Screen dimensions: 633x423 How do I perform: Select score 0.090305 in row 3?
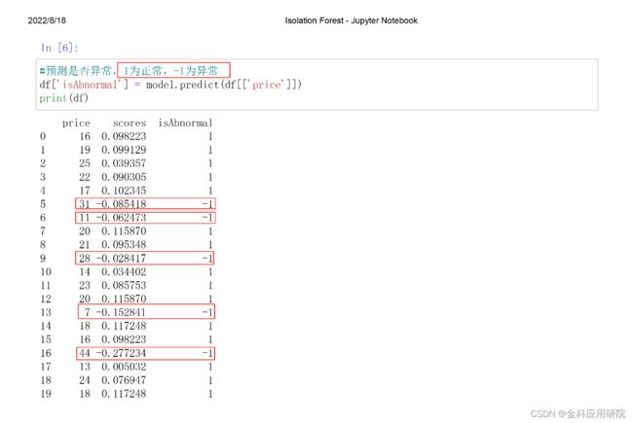[124, 177]
